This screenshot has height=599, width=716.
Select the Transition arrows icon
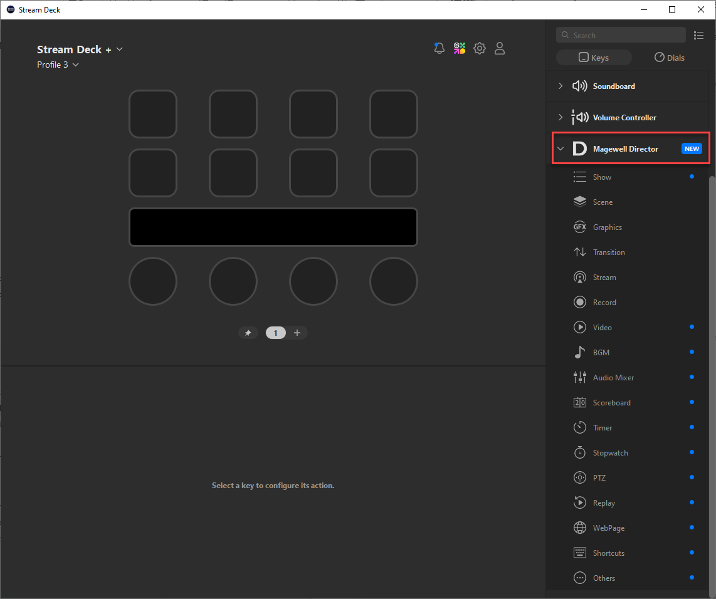[x=579, y=253]
